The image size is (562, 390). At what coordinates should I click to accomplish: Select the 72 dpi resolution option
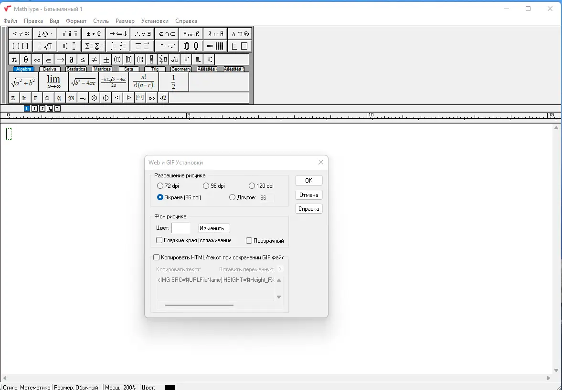[x=160, y=185]
